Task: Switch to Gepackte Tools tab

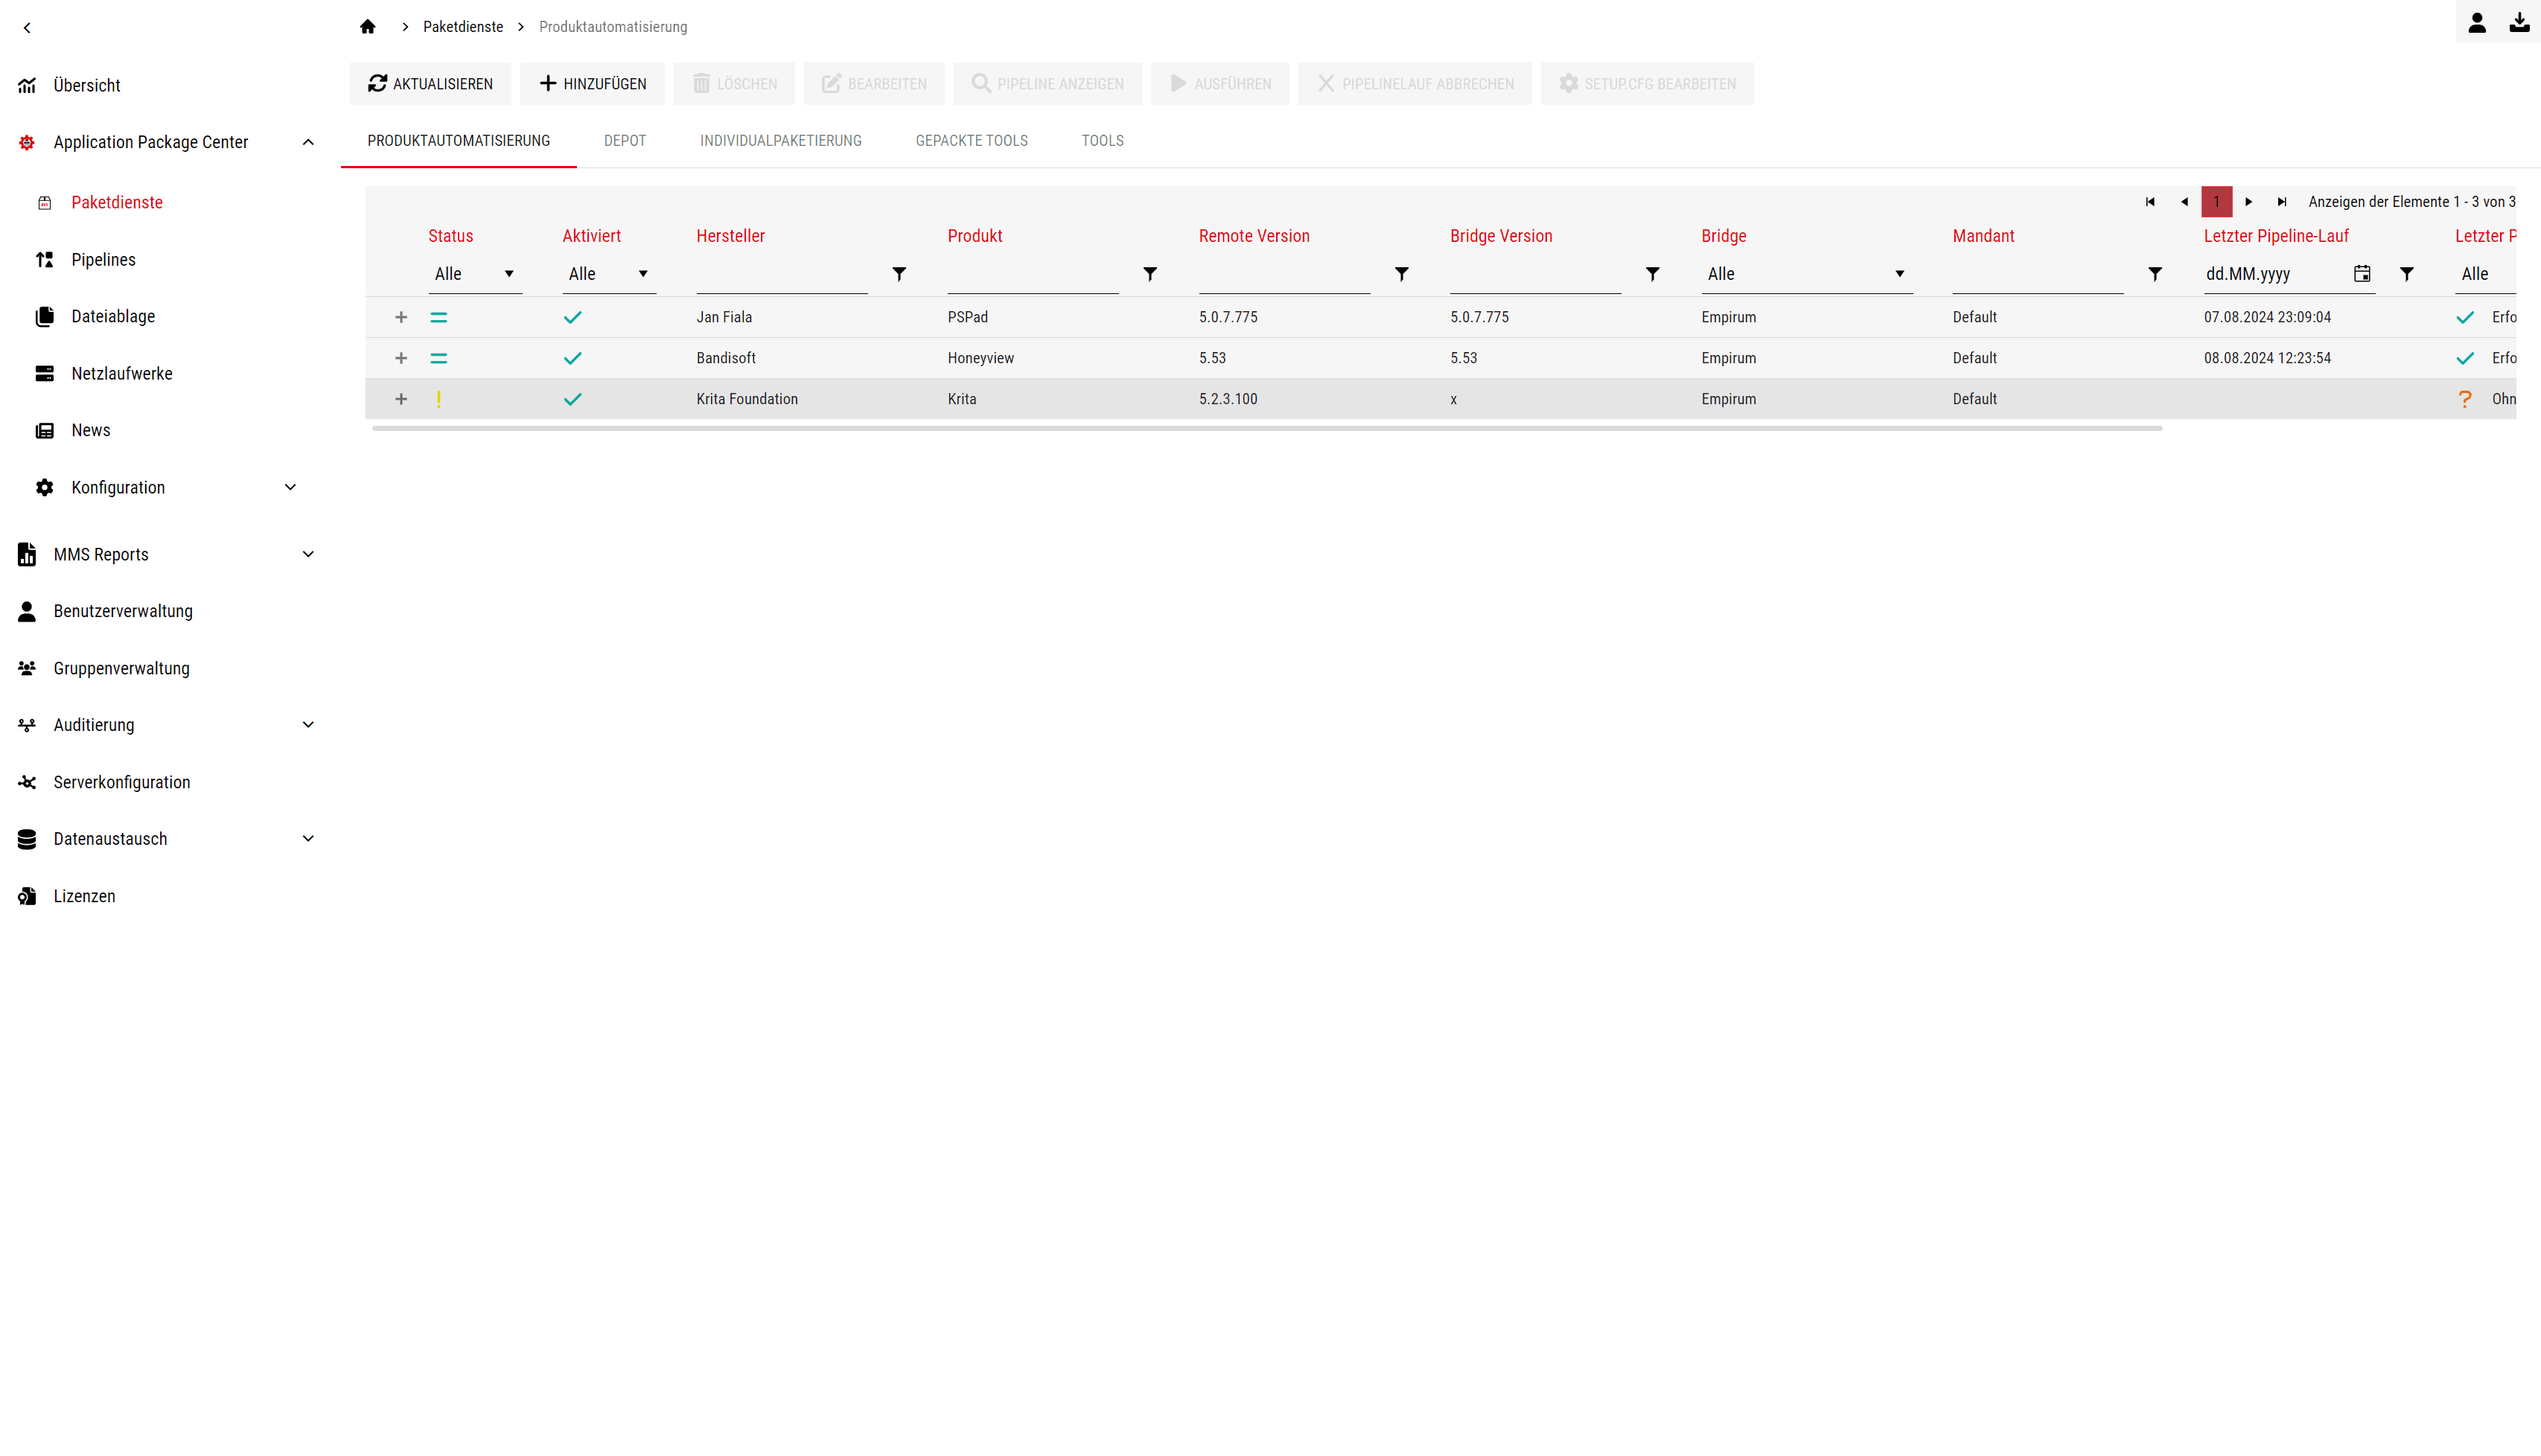Action: [x=972, y=141]
